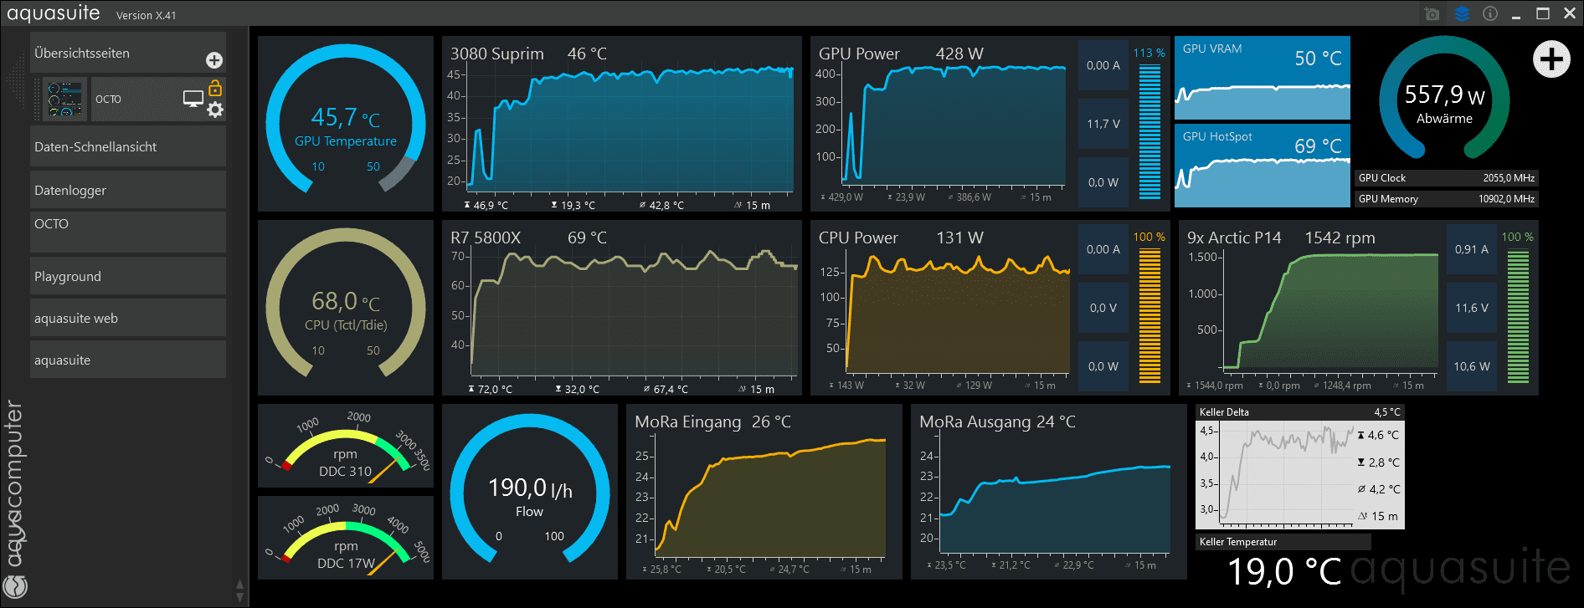Screen dimensions: 1584x608
Task: Click the Flow 190,0 l/h gauge
Action: [530, 492]
